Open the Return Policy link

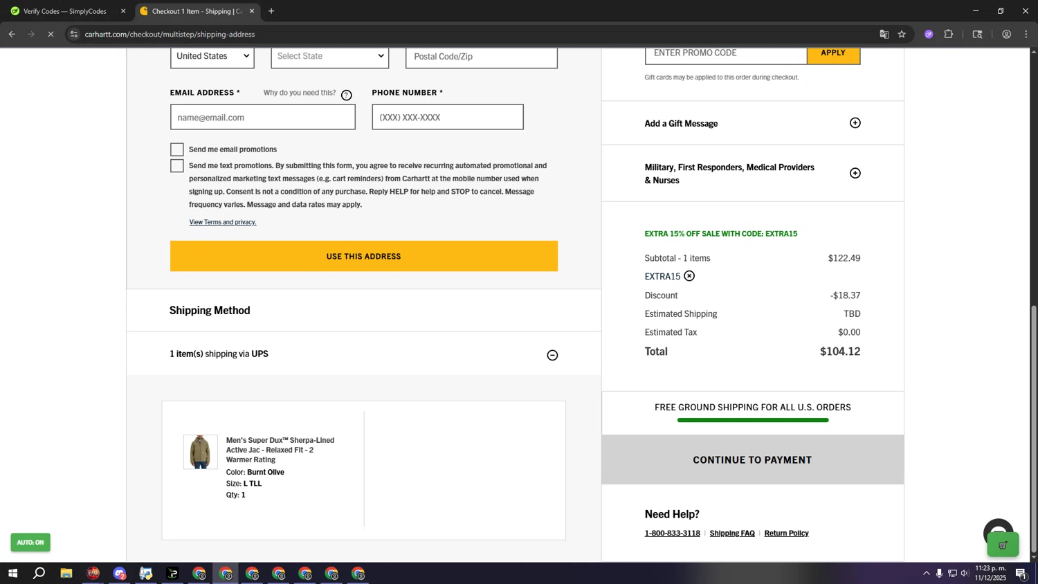click(786, 533)
